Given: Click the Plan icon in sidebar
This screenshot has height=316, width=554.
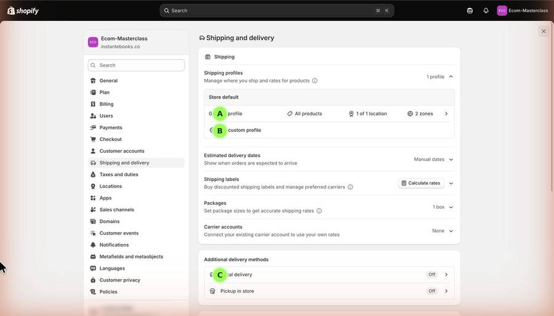Looking at the screenshot, I should (x=93, y=92).
